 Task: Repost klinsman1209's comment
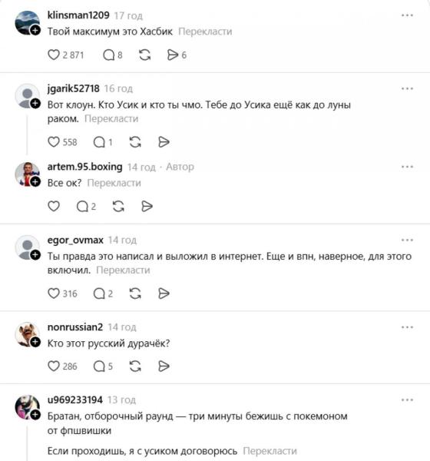pyautogui.click(x=144, y=55)
